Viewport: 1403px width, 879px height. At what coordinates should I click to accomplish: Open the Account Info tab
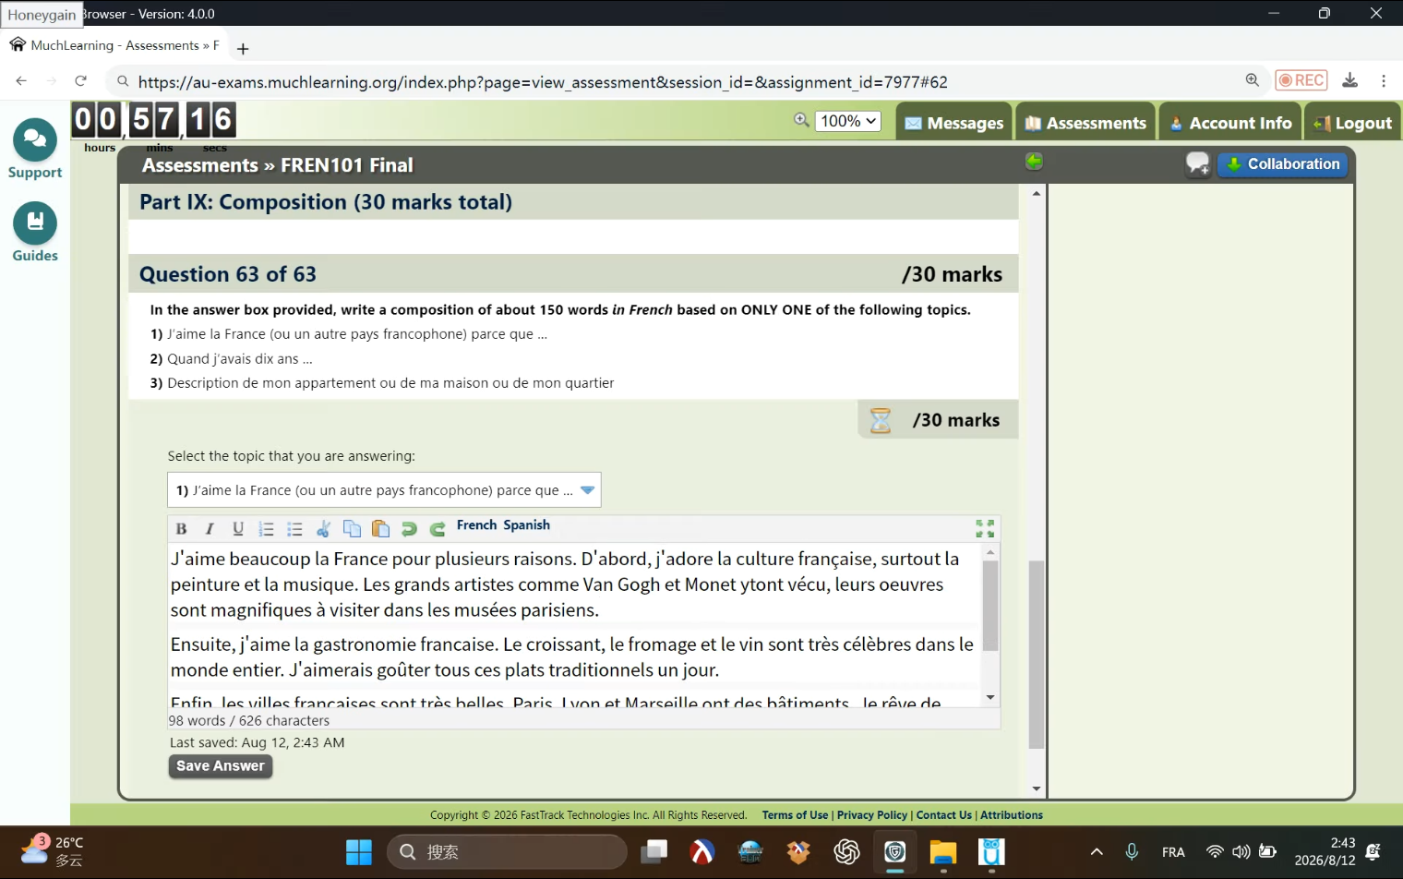click(x=1230, y=123)
